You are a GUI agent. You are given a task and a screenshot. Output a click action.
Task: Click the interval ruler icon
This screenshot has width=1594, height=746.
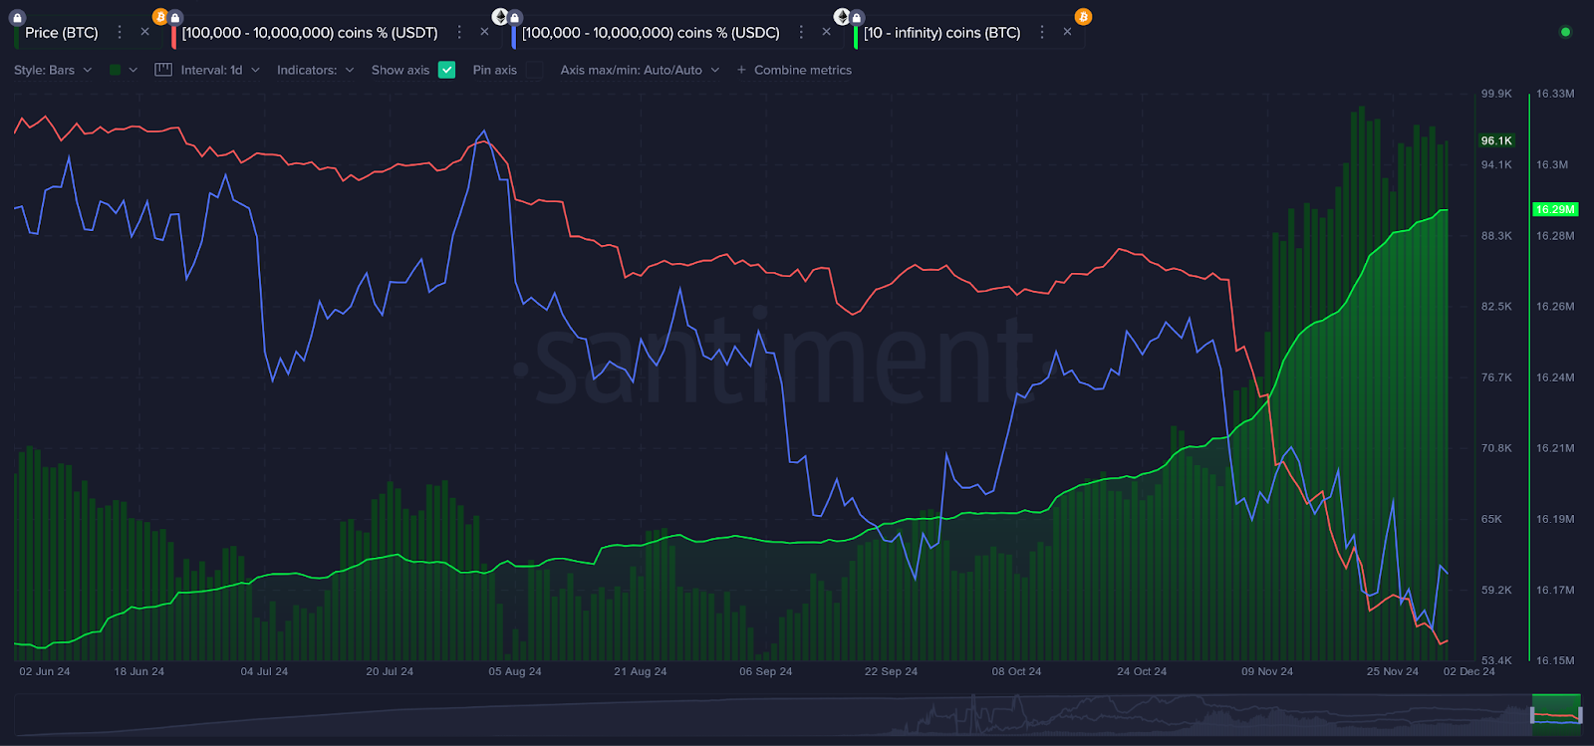163,70
